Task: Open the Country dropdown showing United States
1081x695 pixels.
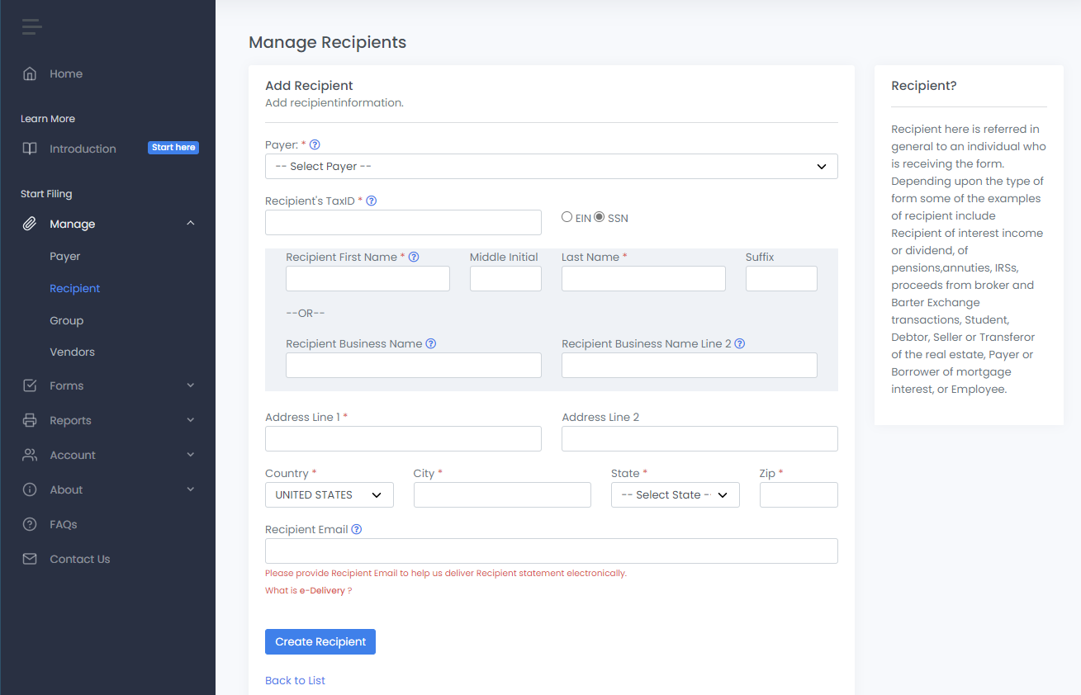Action: pyautogui.click(x=329, y=495)
